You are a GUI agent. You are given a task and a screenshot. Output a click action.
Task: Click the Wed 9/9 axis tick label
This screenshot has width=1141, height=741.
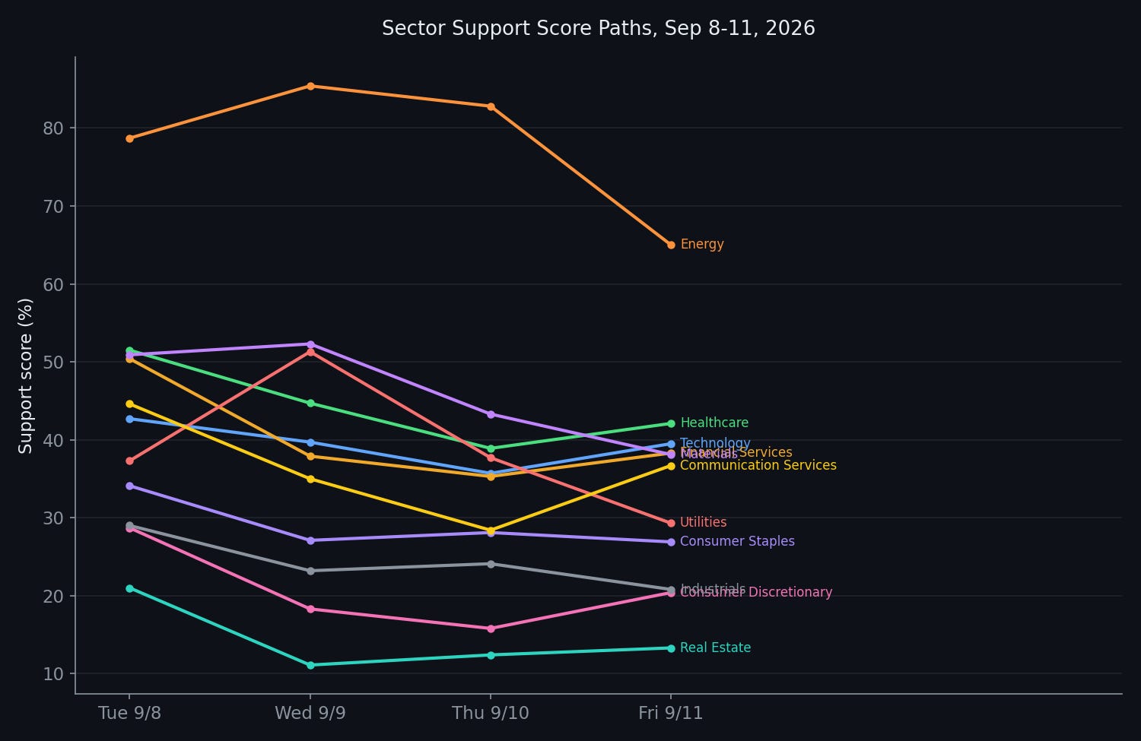tap(310, 713)
